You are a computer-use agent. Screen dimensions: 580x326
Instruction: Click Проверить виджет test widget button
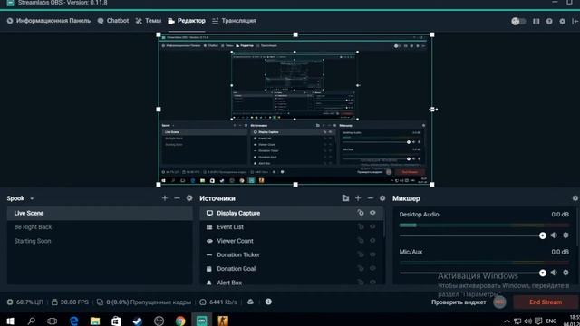[459, 302]
